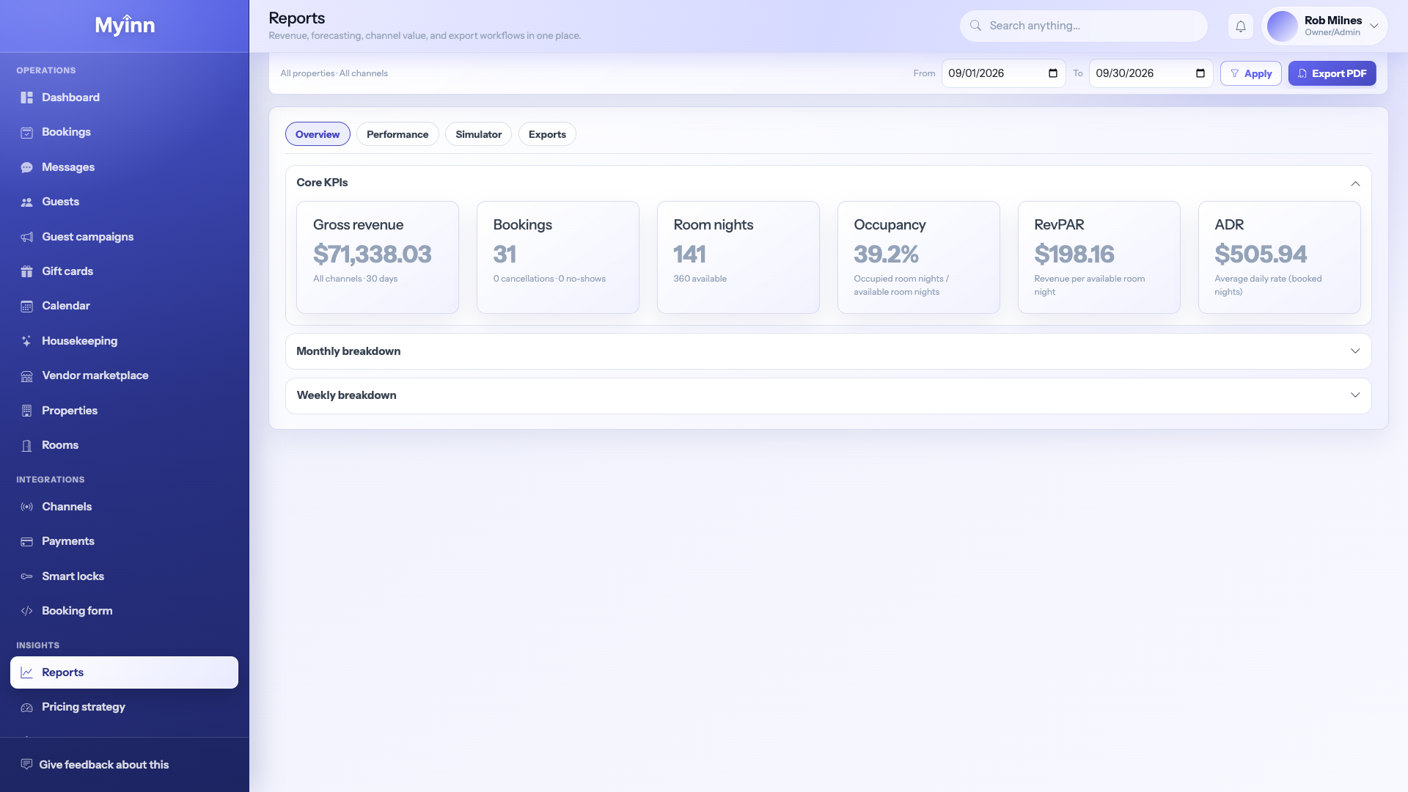Image resolution: width=1408 pixels, height=792 pixels.
Task: Click the To date 09/30/2026 field
Action: 1151,73
